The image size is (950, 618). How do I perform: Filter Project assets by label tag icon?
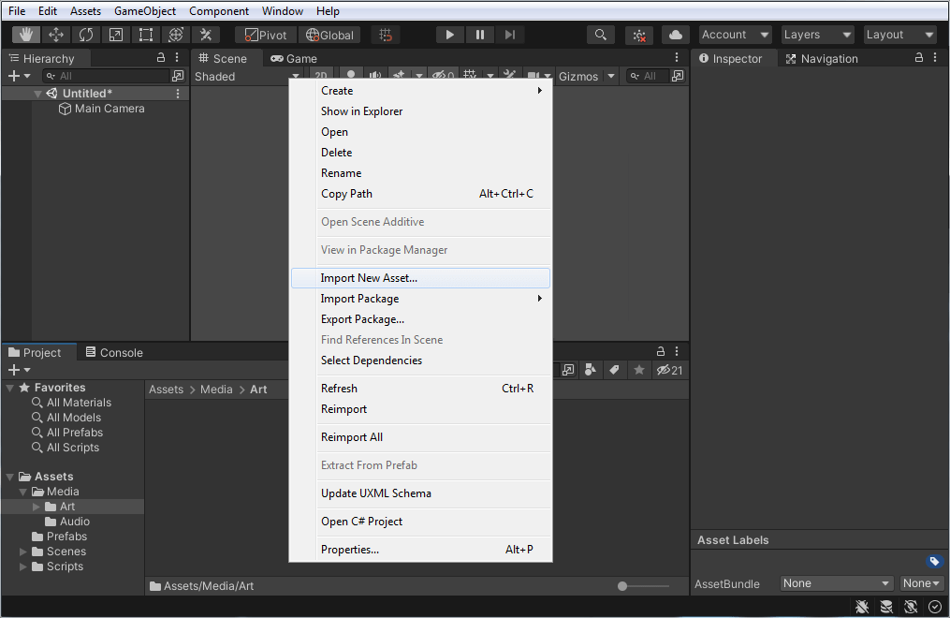tap(614, 370)
